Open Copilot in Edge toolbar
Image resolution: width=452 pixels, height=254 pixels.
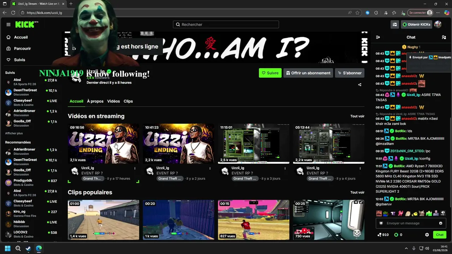[446, 13]
